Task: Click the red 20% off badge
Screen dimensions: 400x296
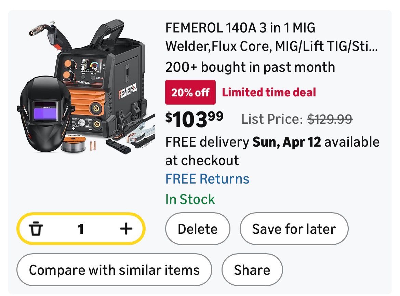Action: click(190, 92)
